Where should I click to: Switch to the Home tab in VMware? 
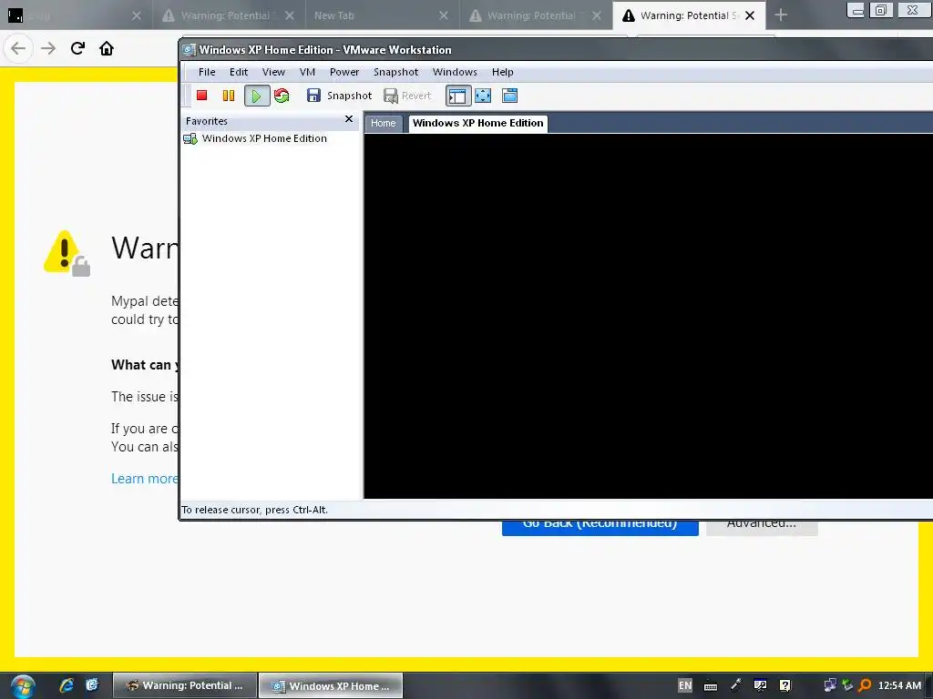[384, 123]
